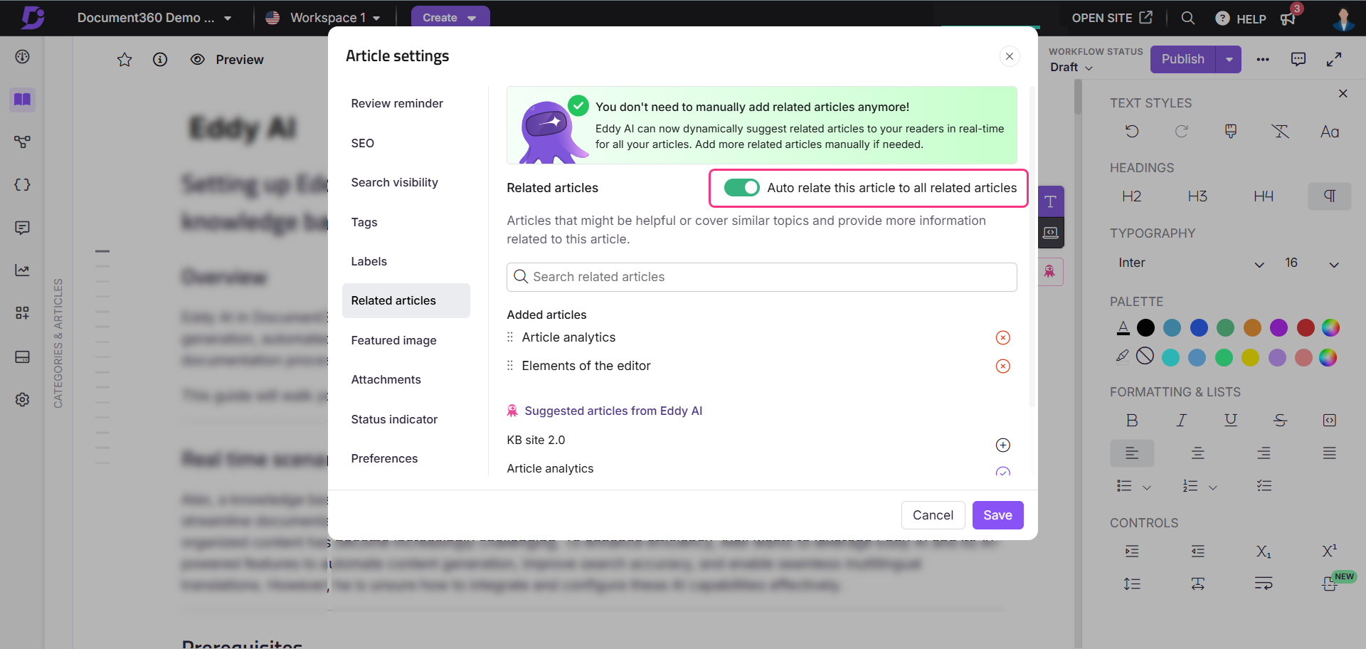Open the Help menu
This screenshot has width=1366, height=649.
tap(1241, 19)
